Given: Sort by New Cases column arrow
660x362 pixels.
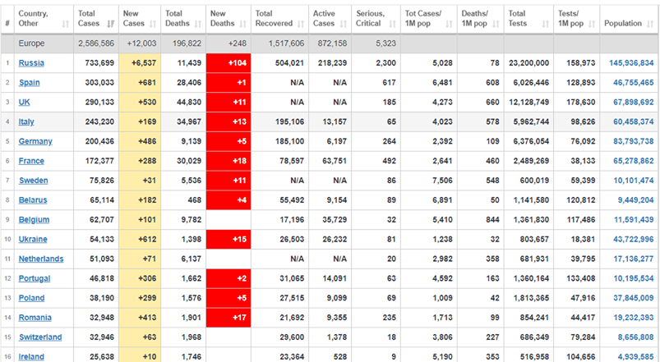Looking at the screenshot, I should [153, 24].
